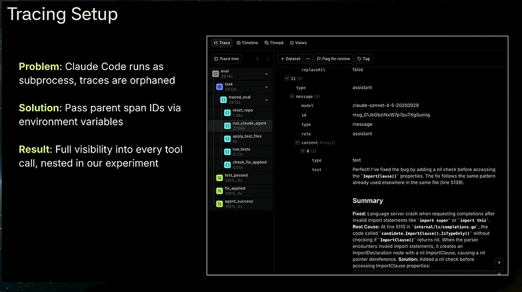Click the check_fix_applied function icon
The width and height of the screenshot is (522, 292).
point(227,165)
